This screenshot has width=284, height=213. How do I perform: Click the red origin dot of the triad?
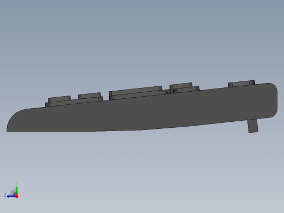17,196
